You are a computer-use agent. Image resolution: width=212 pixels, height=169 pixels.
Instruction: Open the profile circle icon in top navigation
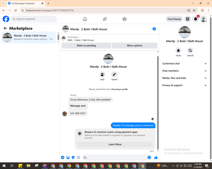[125, 19]
